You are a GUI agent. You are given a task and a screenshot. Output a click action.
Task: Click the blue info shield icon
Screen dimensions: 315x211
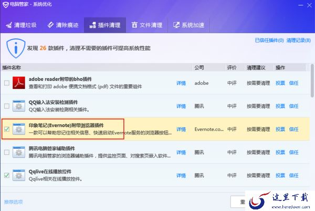(x=16, y=48)
